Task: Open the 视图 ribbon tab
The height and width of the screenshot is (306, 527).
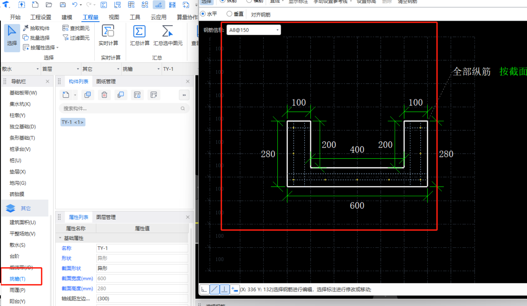Action: (114, 17)
